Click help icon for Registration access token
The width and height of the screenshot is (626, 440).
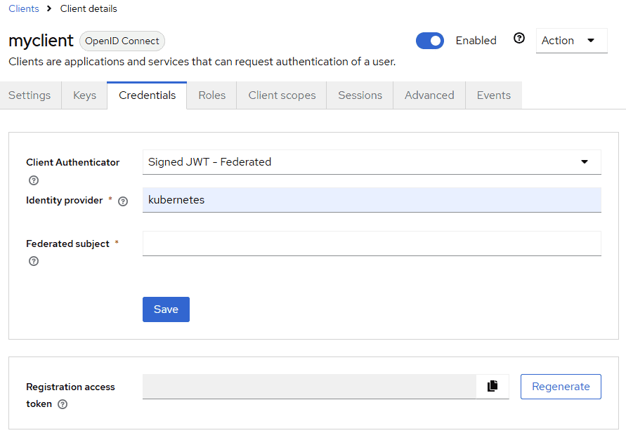coord(63,404)
